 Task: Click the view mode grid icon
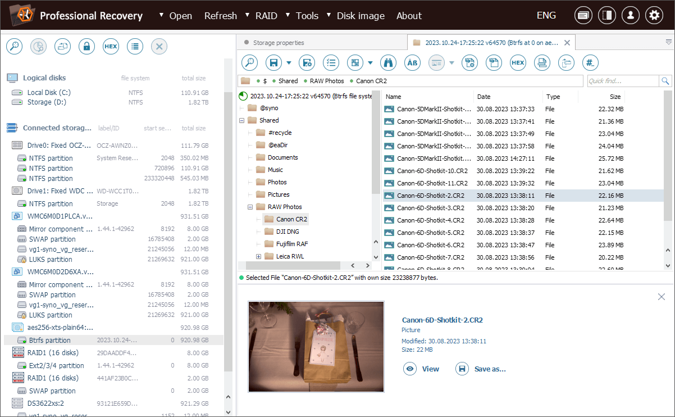pos(355,62)
